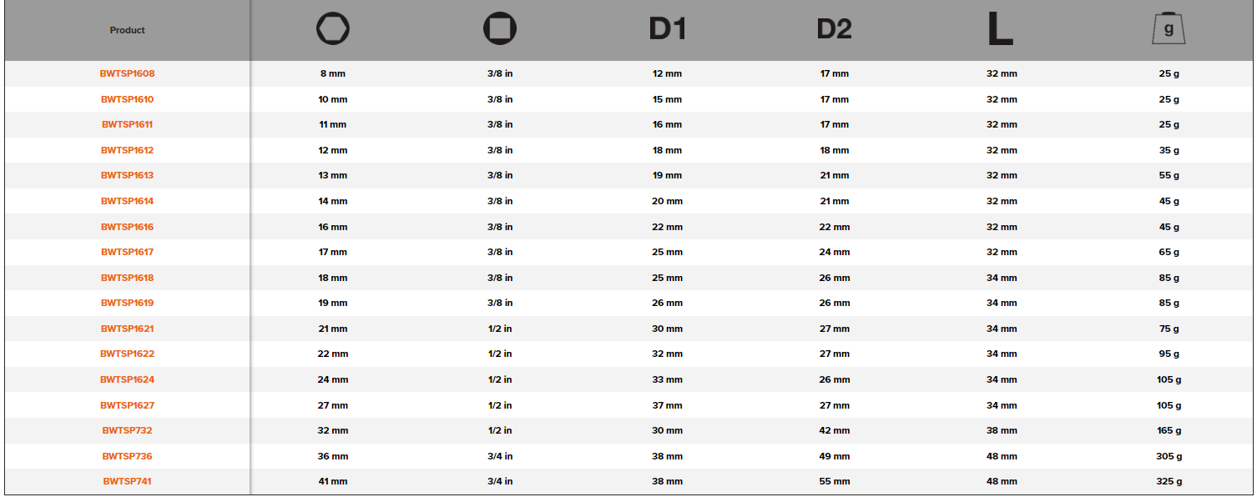Open product link BWTSP1621
Image resolution: width=1257 pixels, height=497 pixels.
(x=128, y=329)
